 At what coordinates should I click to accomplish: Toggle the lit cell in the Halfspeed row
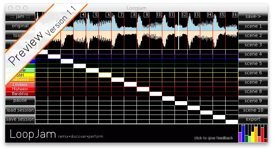coord(118,80)
